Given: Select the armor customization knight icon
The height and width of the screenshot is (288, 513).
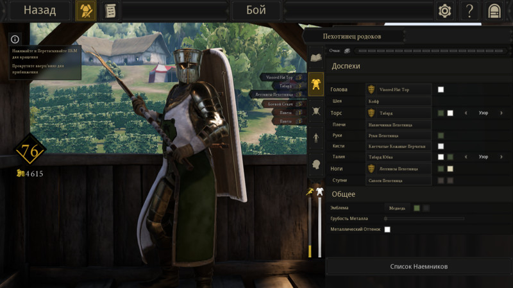Looking at the screenshot, I should pos(86,11).
